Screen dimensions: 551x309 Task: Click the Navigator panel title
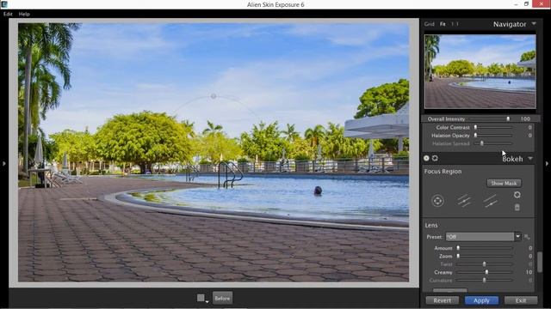click(x=510, y=24)
